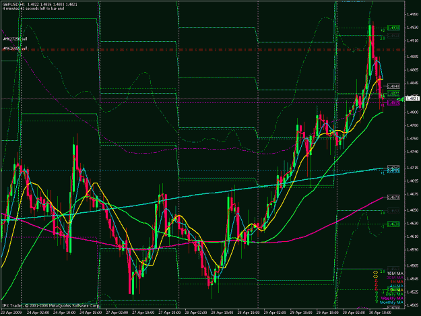Click the green price box 1.4930
421x316 pixels.
pos(393,28)
